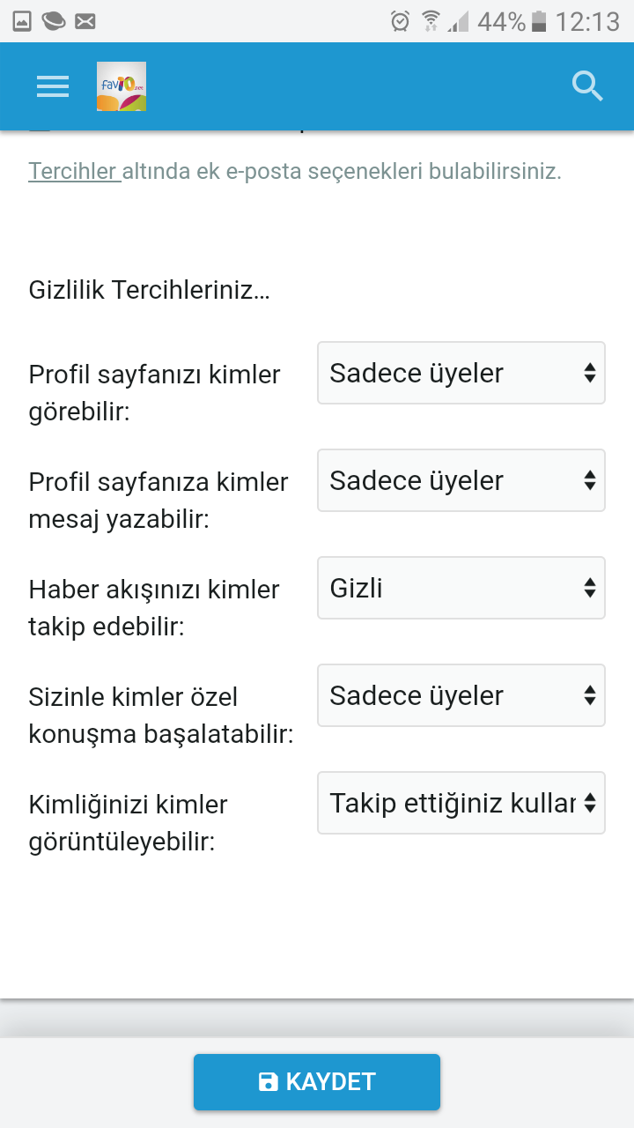Tap the alarm clock status icon

401,21
